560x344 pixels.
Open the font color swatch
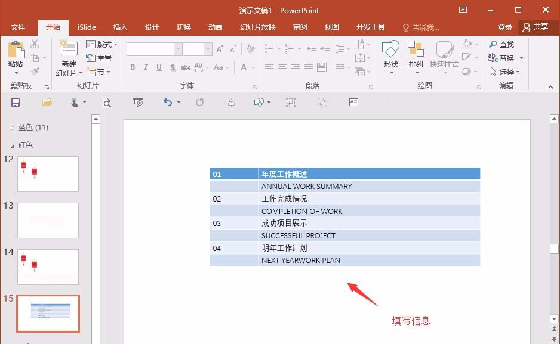click(x=244, y=67)
